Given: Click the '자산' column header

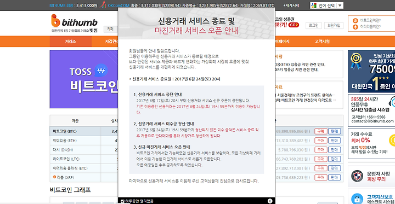Looking at the screenshot, I should tap(75, 121).
